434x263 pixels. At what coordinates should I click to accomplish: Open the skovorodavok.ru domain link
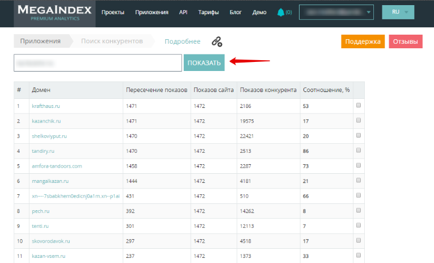51,241
